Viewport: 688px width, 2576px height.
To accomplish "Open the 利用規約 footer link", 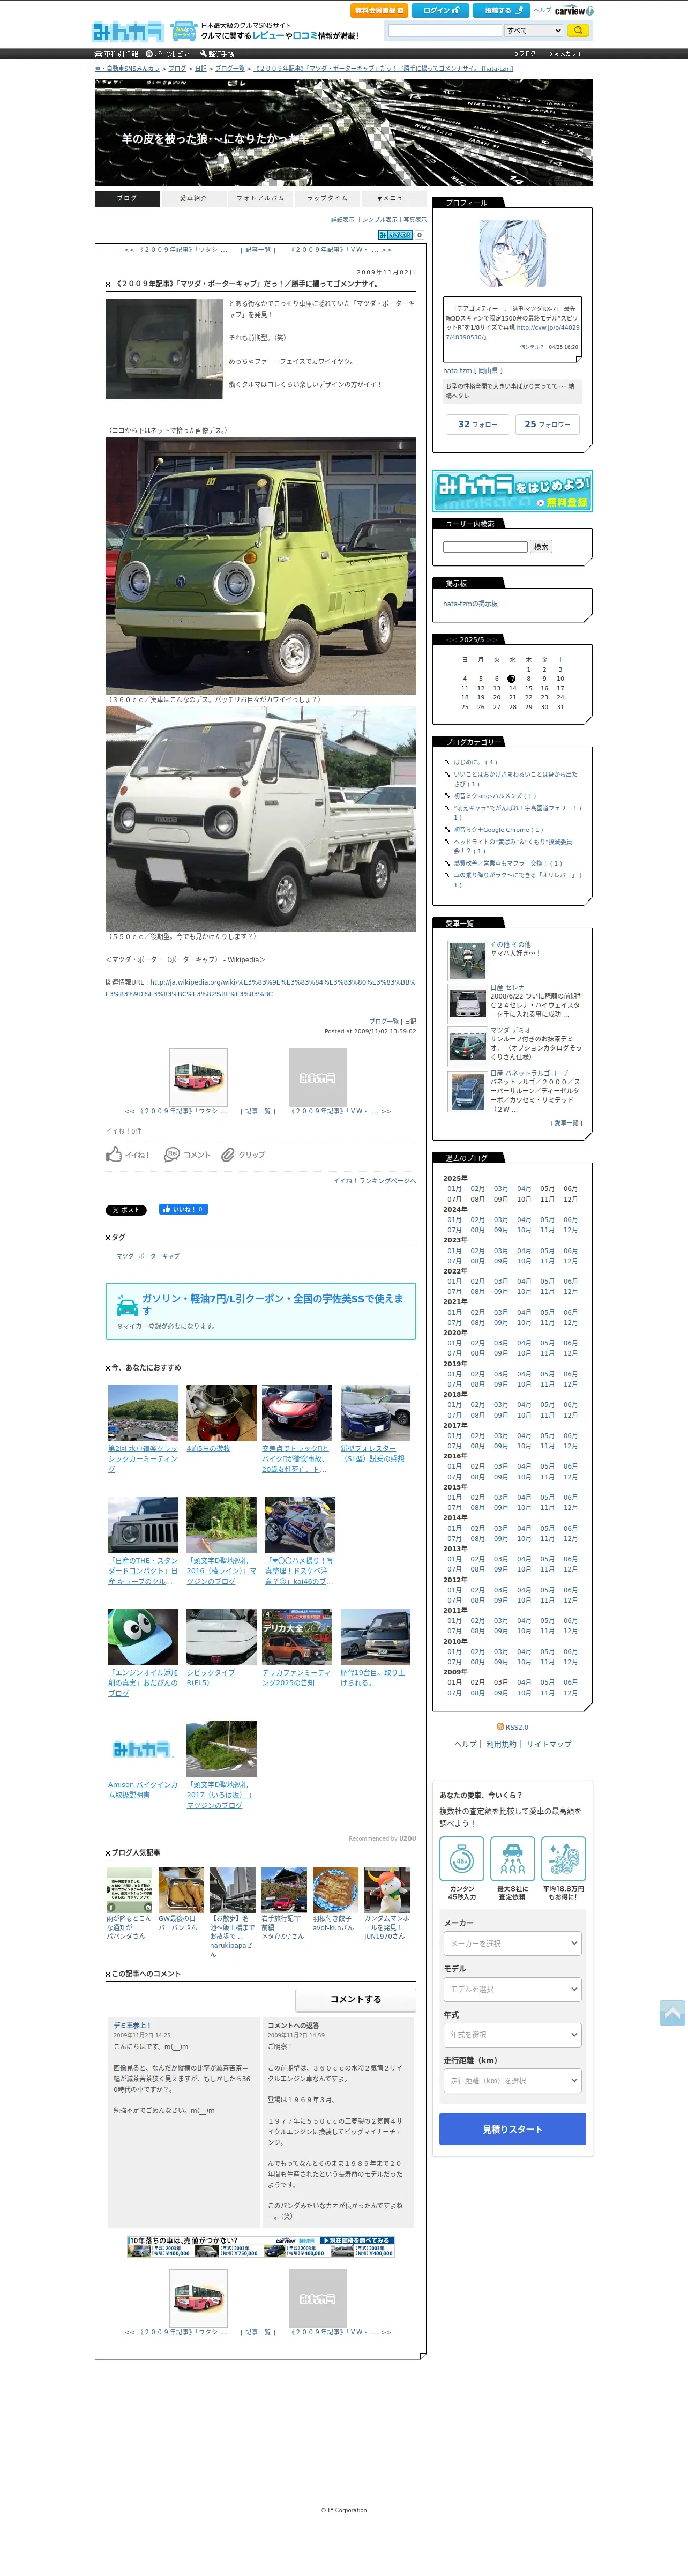I will tap(501, 1744).
